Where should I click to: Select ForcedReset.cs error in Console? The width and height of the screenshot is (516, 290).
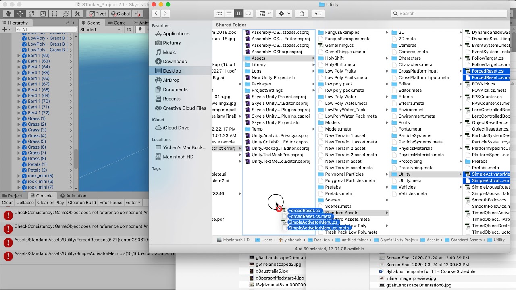point(74,242)
